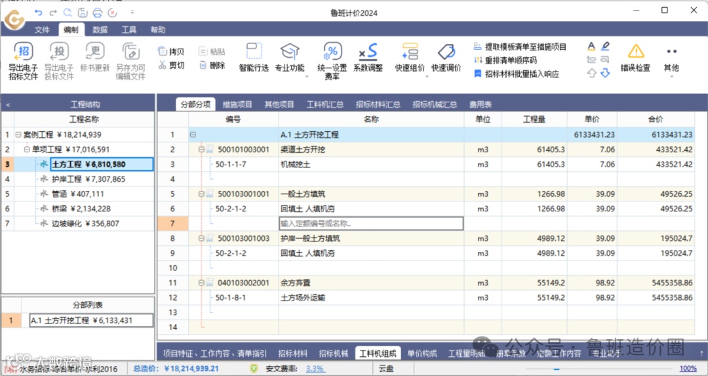Select A.1 土方开挖工程 in 分部列表
Screen dimensions: 708x376
[x=91, y=320]
